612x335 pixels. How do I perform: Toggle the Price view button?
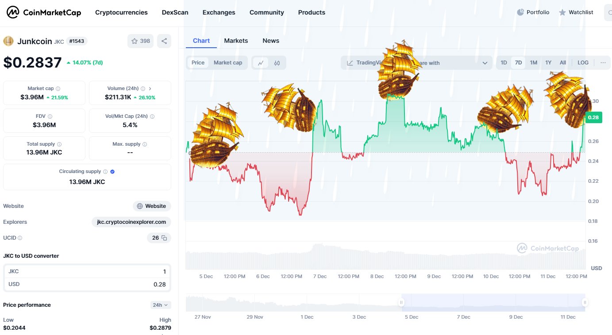pos(197,63)
